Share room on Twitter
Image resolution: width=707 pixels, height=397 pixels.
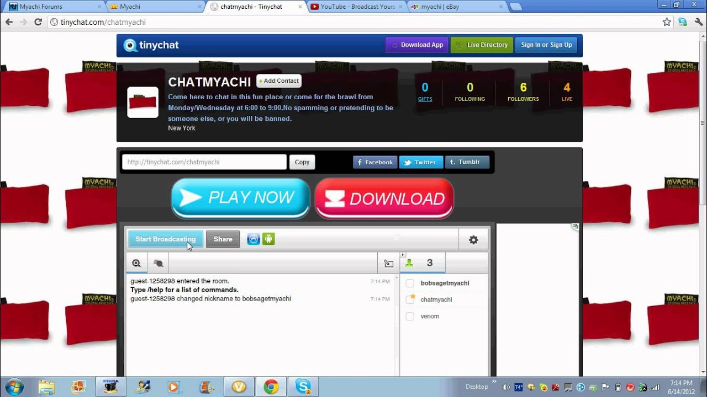tap(421, 162)
